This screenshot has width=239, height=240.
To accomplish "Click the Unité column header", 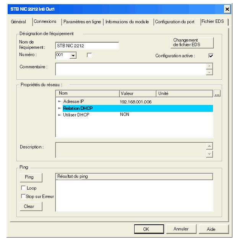I will click(184, 93).
